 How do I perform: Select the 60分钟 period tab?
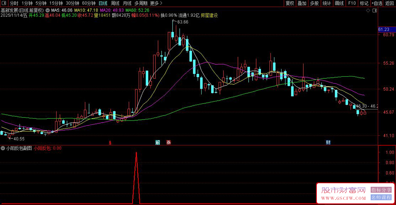point(89,3)
